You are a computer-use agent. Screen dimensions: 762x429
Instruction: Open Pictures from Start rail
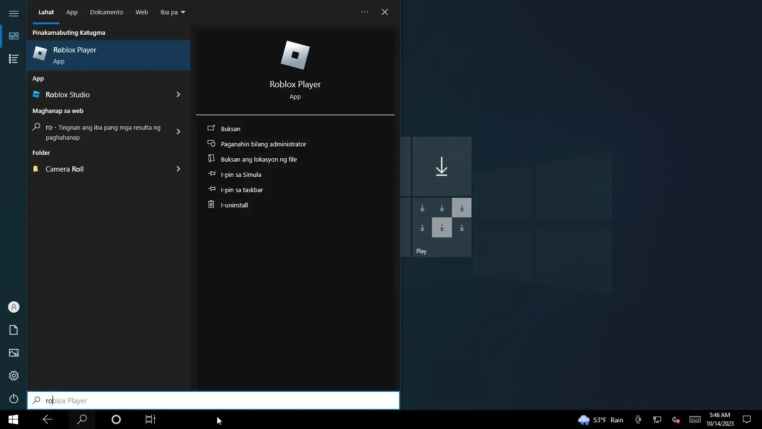(x=14, y=353)
